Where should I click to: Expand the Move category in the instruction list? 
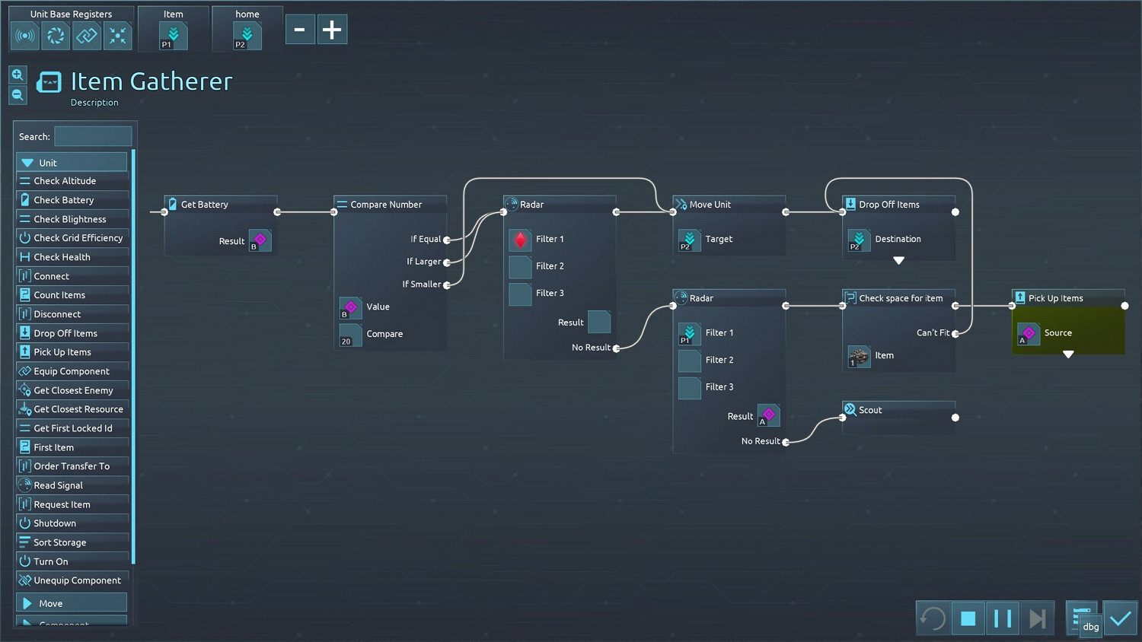click(72, 603)
